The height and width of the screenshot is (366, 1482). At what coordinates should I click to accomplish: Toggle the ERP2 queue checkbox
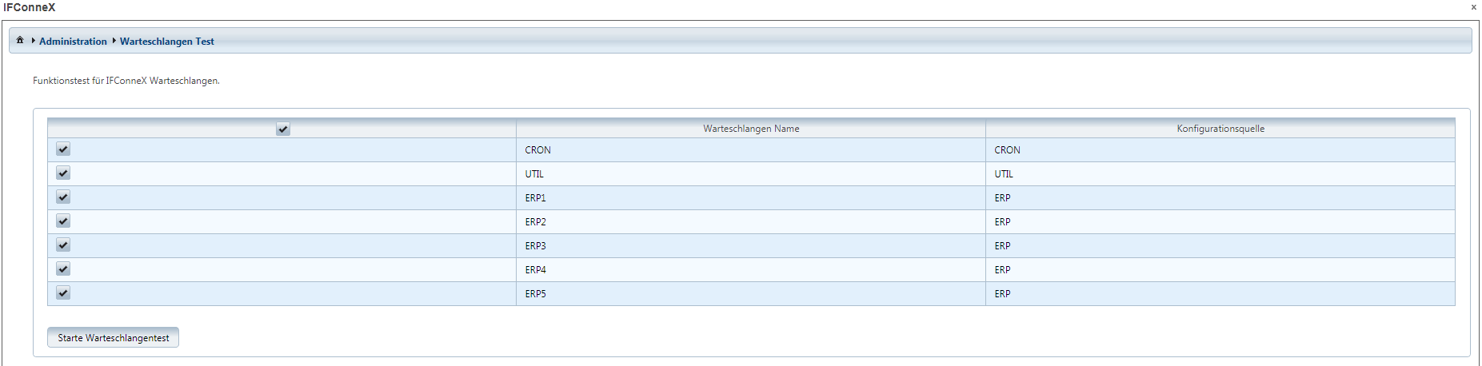pos(63,221)
